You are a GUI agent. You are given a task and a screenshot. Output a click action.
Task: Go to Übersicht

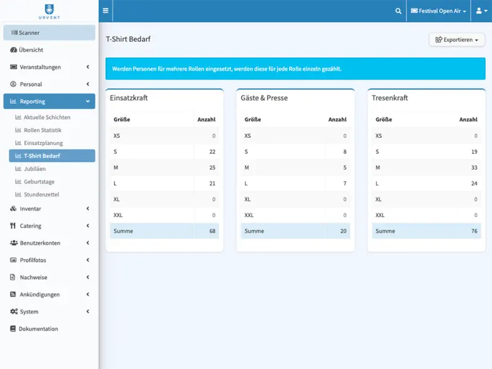(x=49, y=50)
